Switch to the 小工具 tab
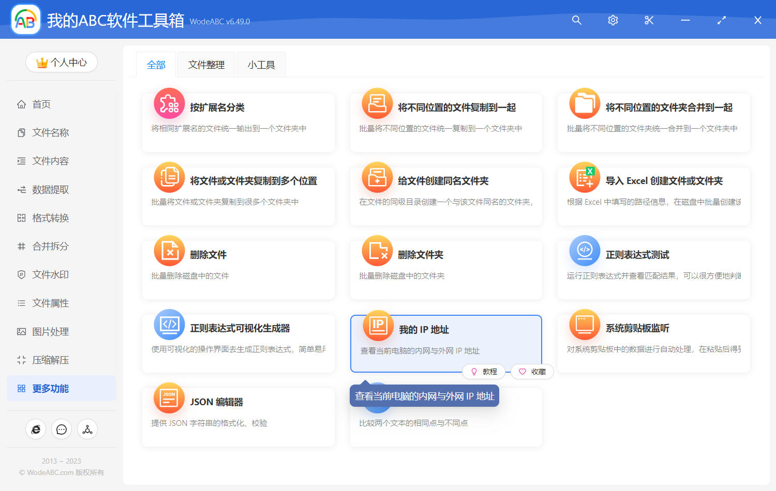This screenshot has height=491, width=776. pos(261,64)
